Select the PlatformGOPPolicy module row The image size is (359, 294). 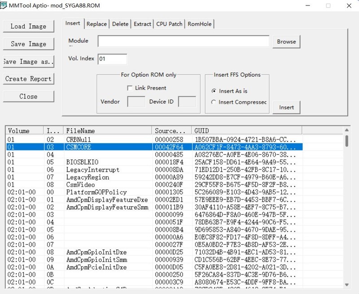tap(154, 192)
